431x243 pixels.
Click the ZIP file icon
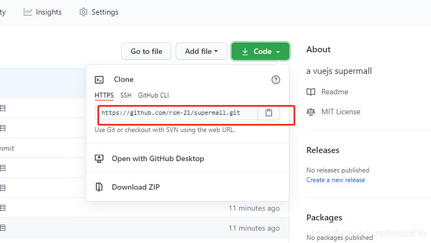click(x=99, y=187)
